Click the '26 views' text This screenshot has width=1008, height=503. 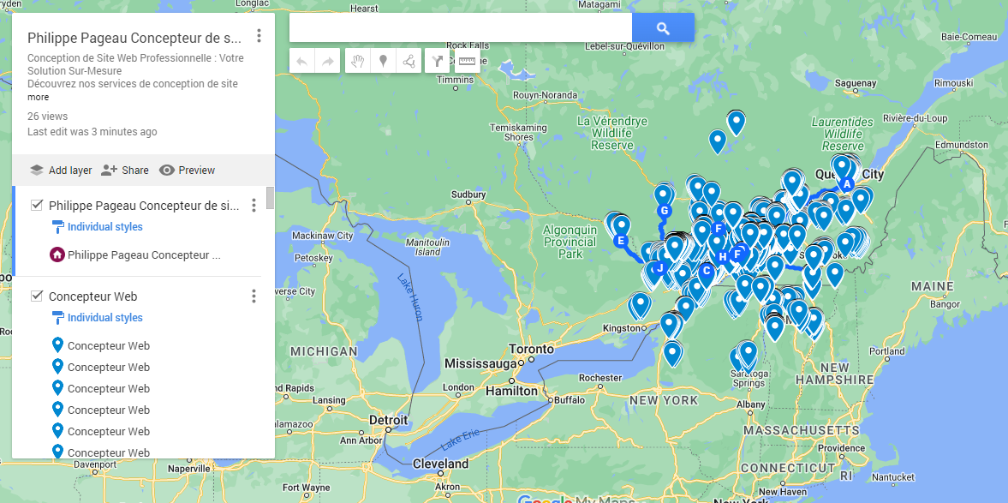pos(48,117)
